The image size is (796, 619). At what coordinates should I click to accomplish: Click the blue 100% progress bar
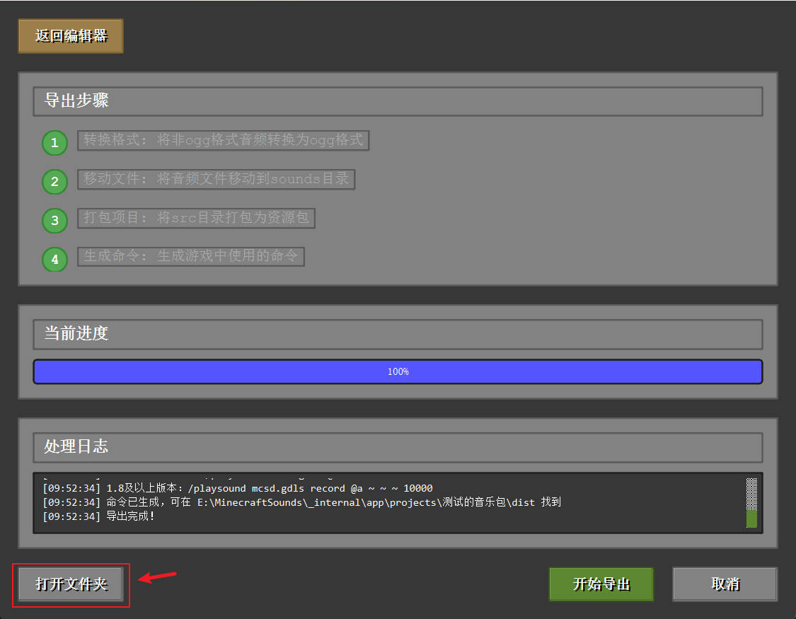coord(398,371)
